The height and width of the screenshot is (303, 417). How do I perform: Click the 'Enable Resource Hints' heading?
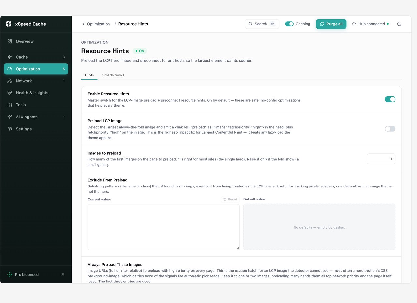108,94
